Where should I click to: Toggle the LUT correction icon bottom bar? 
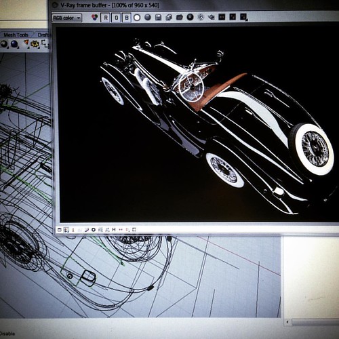[107, 230]
